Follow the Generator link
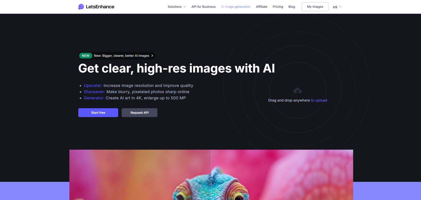 [x=94, y=98]
